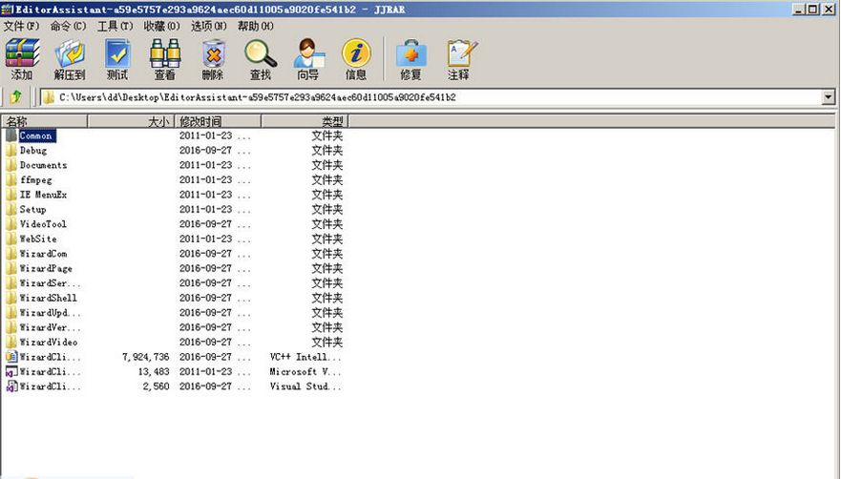The height and width of the screenshot is (479, 841).
Task: Open the 向导 (Wizard) tool
Action: point(308,59)
